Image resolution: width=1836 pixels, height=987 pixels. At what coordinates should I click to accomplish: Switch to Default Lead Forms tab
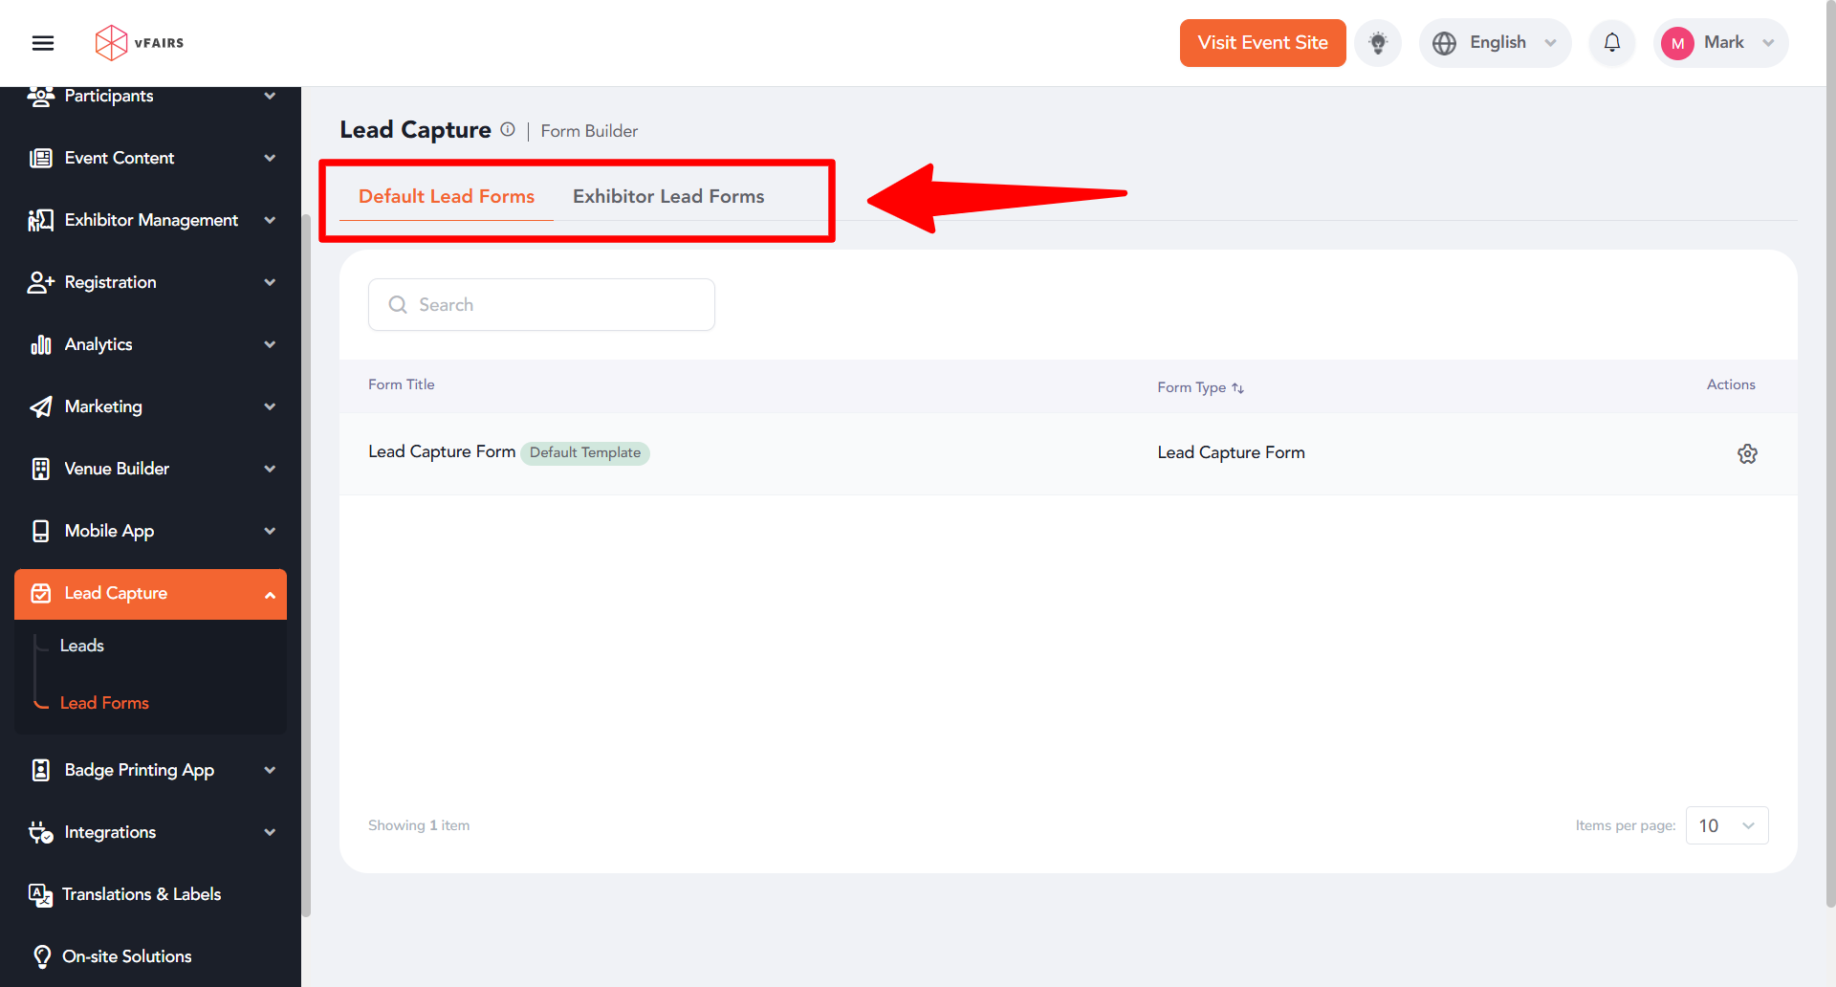click(447, 196)
